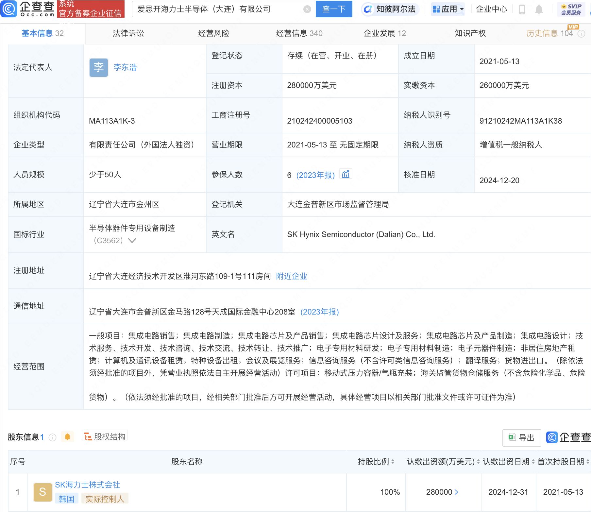The height and width of the screenshot is (512, 591).
Task: Click the 韩国 country tag
Action: (x=67, y=499)
